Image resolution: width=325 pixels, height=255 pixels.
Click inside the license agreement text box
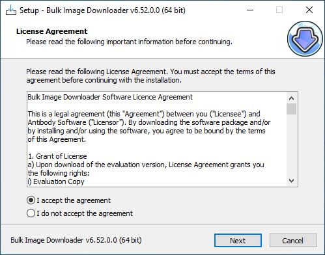[x=157, y=139]
